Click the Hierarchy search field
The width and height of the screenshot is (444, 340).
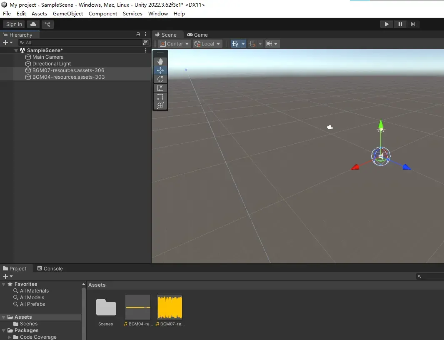pos(80,42)
